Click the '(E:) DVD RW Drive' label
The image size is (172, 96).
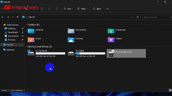tap(124, 52)
